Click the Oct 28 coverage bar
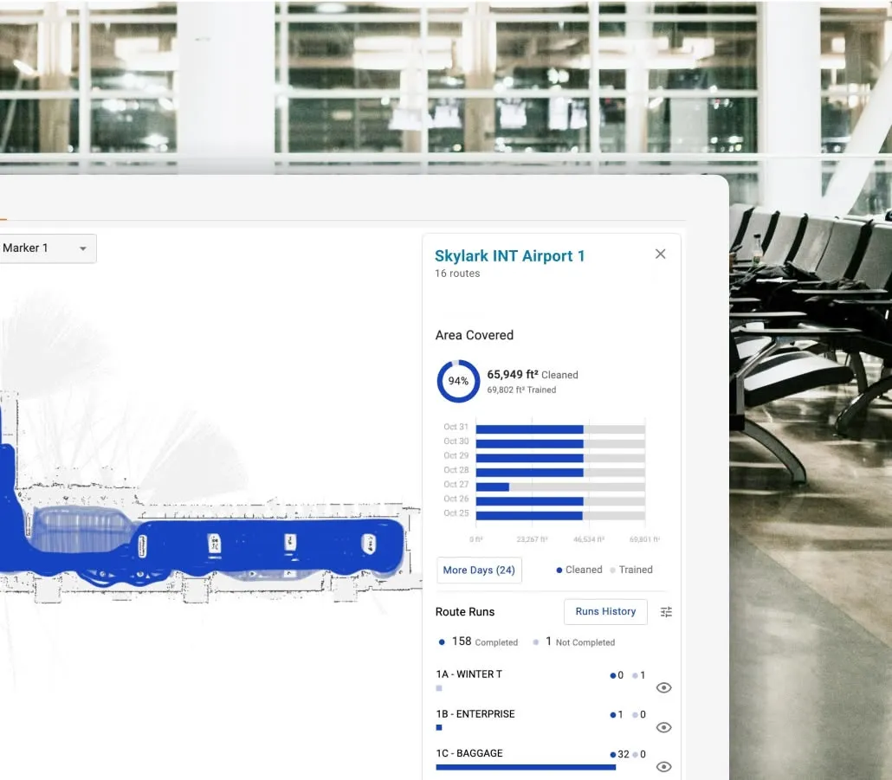This screenshot has height=780, width=892. 560,473
